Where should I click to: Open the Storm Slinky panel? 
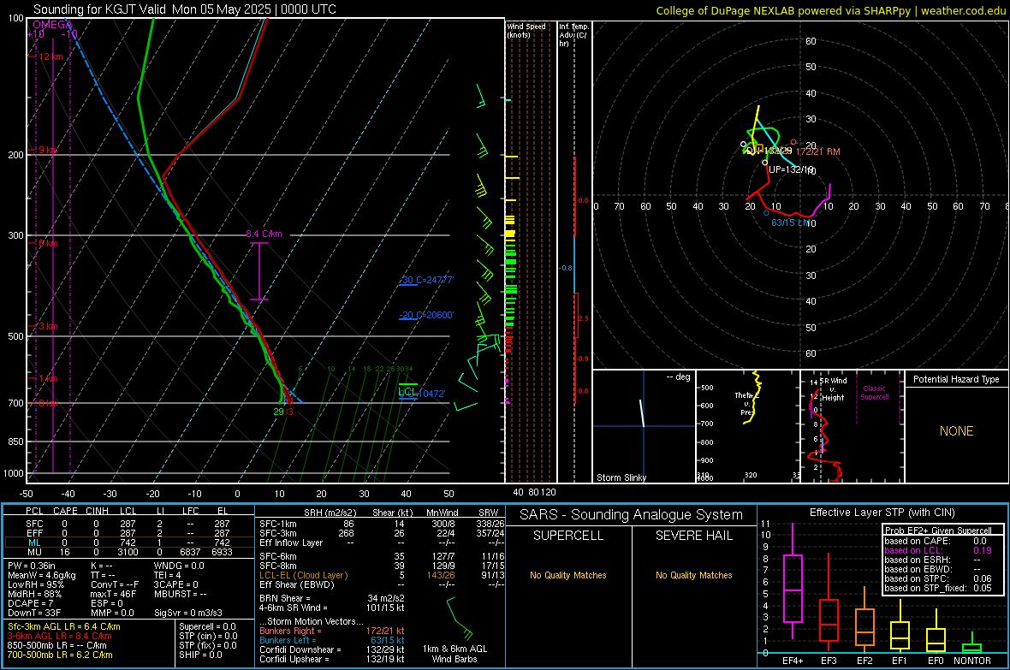pyautogui.click(x=644, y=426)
